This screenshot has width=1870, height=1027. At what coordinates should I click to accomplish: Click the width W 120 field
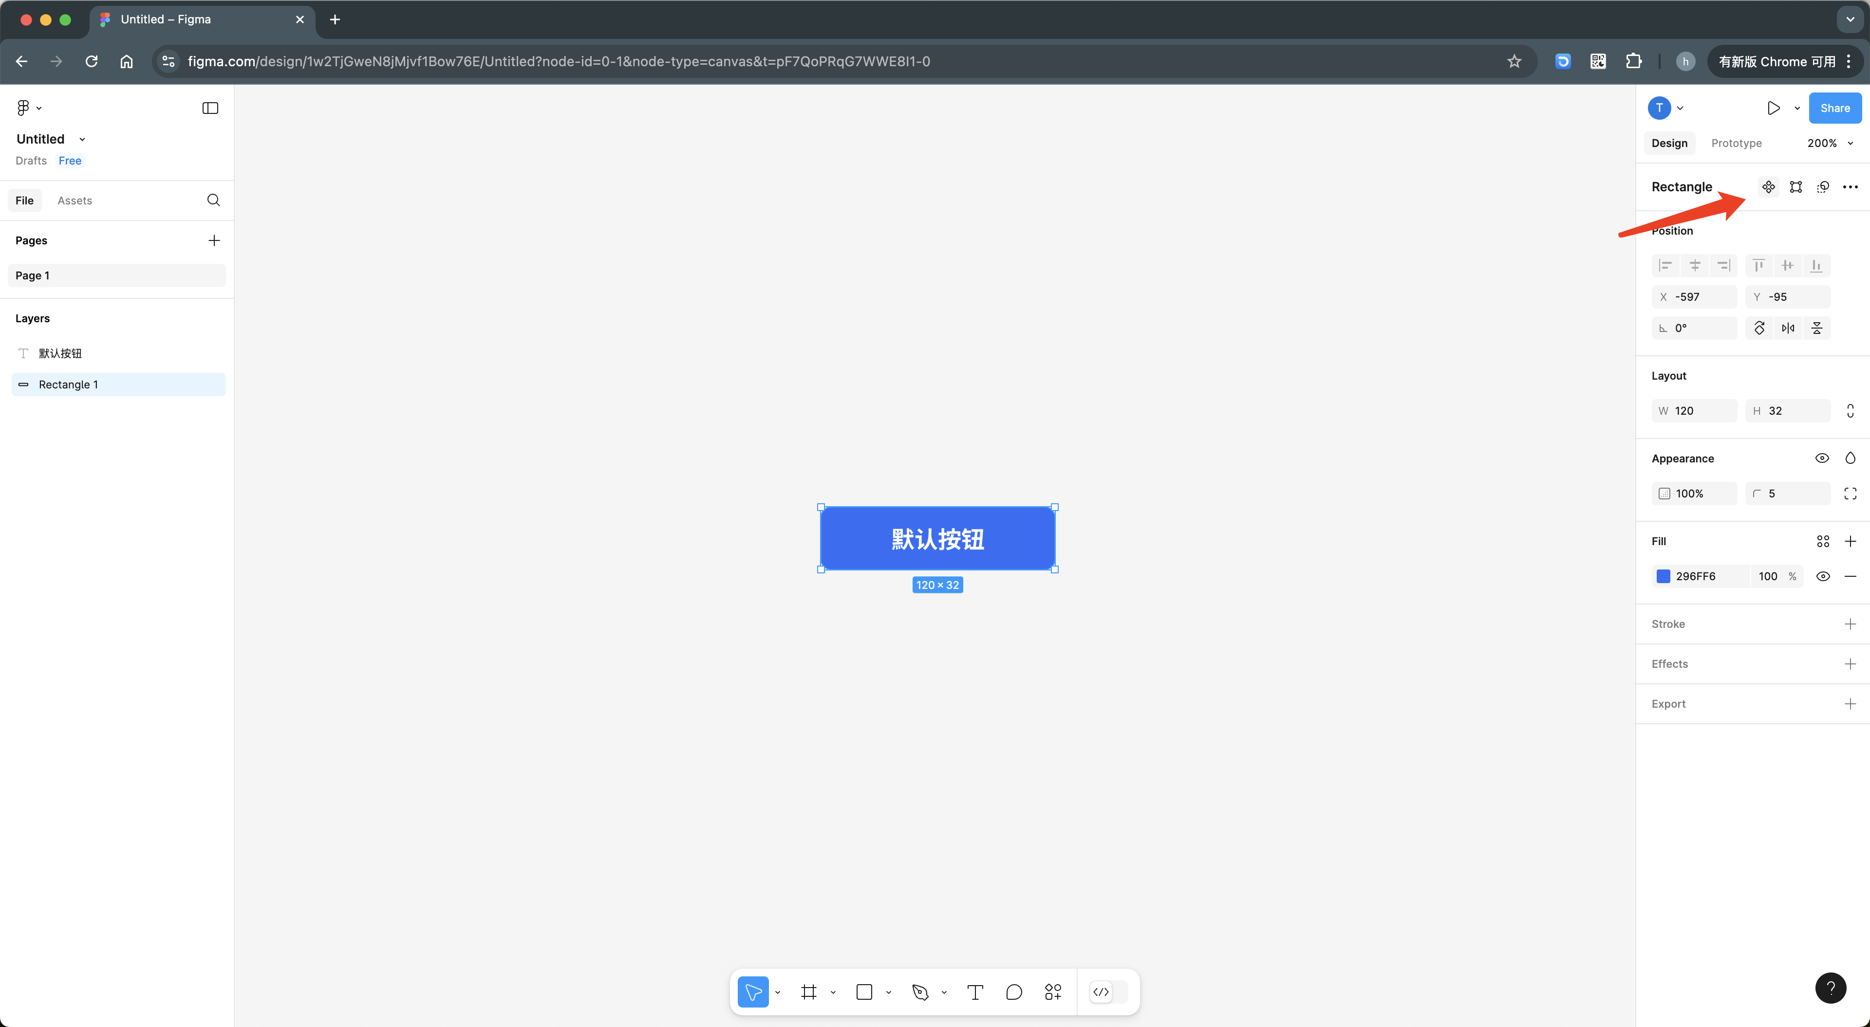pos(1694,411)
